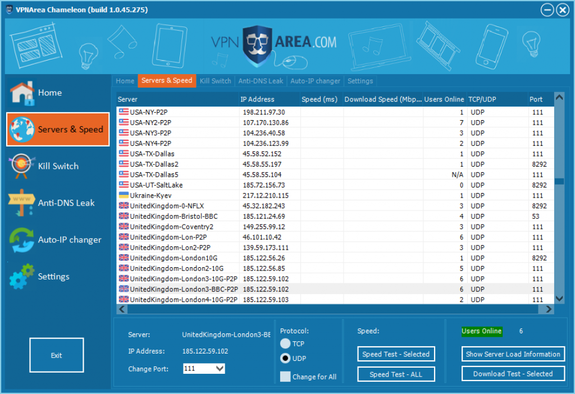Minimize the VPNArea Chameleon window
Screen dimensions: 575x394
click(x=547, y=10)
